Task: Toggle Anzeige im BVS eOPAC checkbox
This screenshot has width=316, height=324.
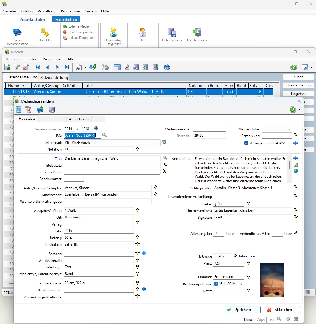Action: (x=246, y=143)
